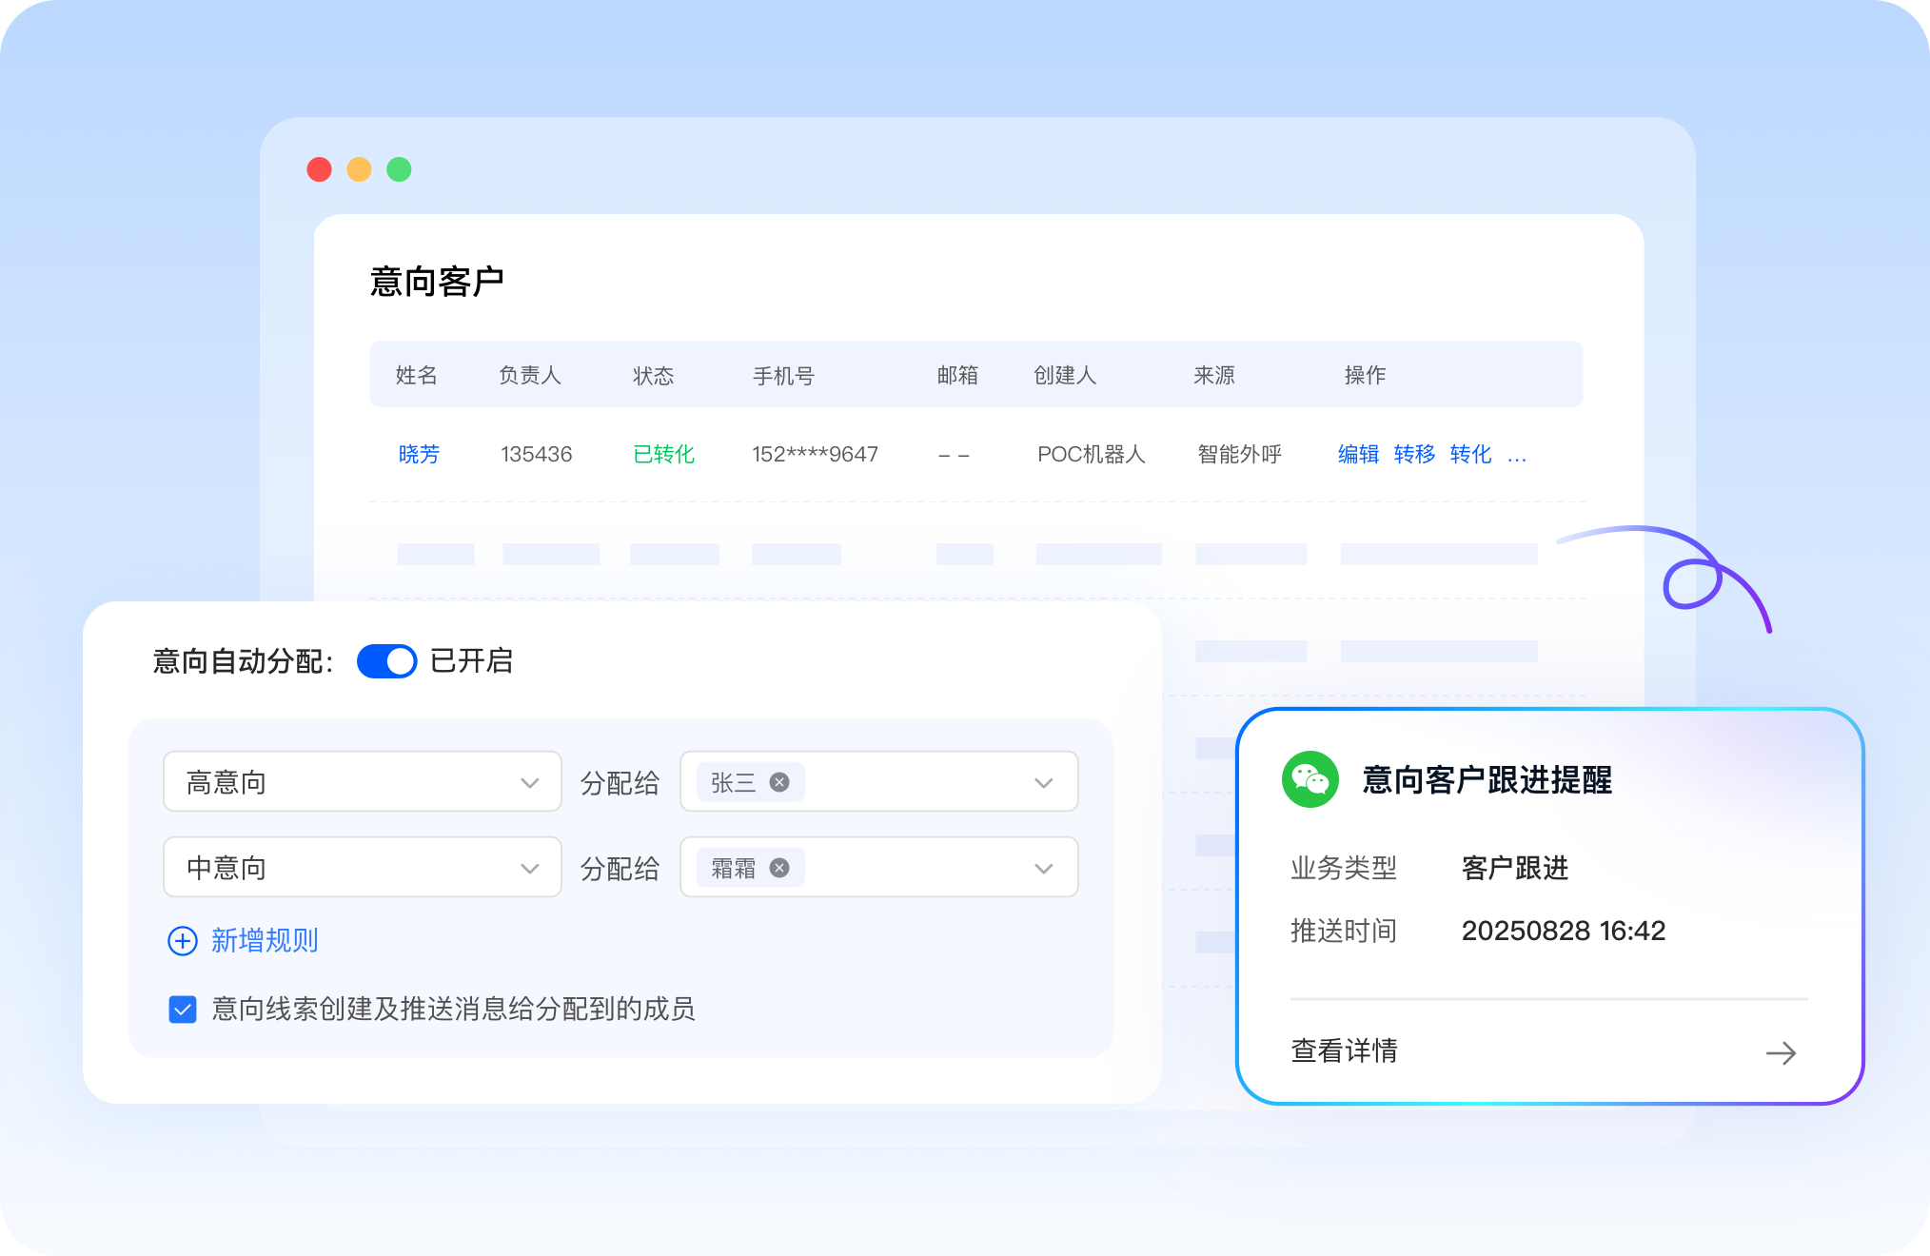Click the plus icon beside 新增规则
This screenshot has height=1256, width=1930.
[x=182, y=941]
